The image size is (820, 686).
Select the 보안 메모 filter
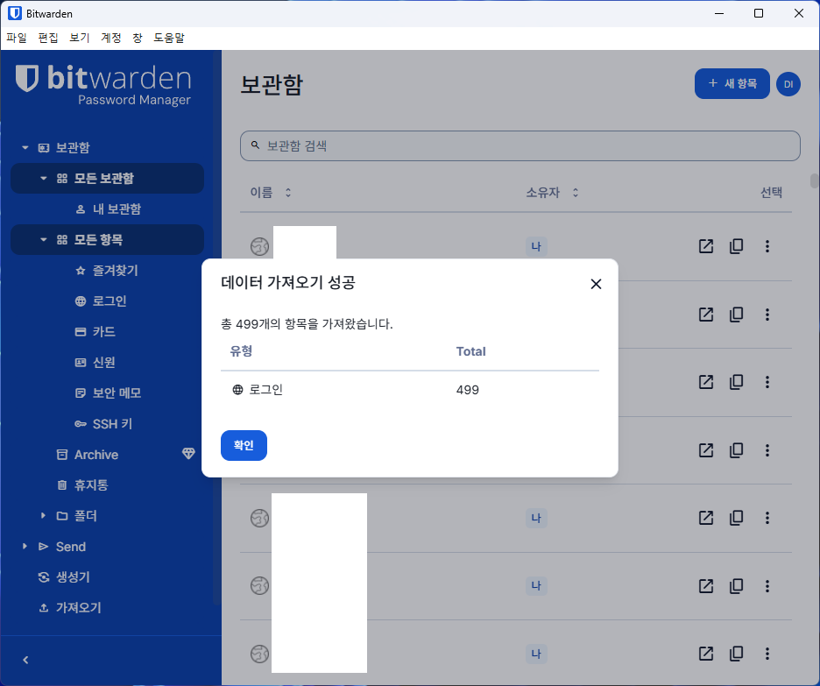pos(109,393)
